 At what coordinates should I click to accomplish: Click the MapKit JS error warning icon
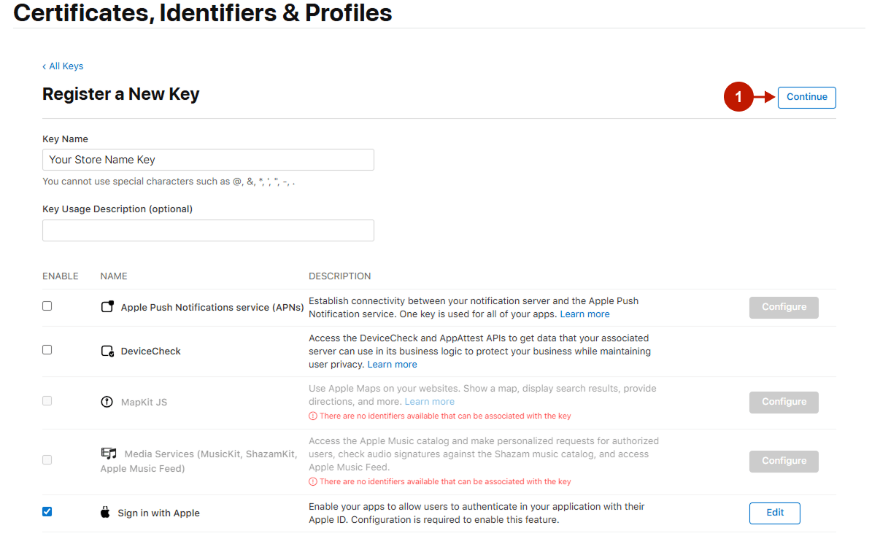[x=313, y=416]
